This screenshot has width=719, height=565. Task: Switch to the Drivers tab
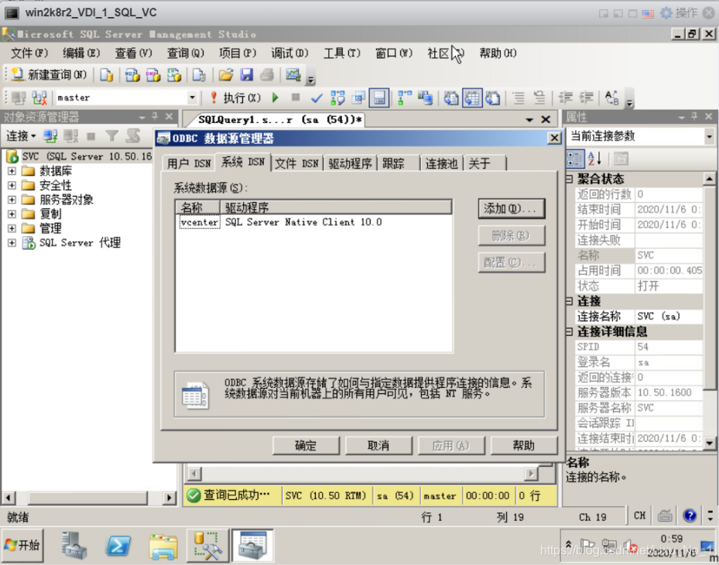click(x=350, y=163)
